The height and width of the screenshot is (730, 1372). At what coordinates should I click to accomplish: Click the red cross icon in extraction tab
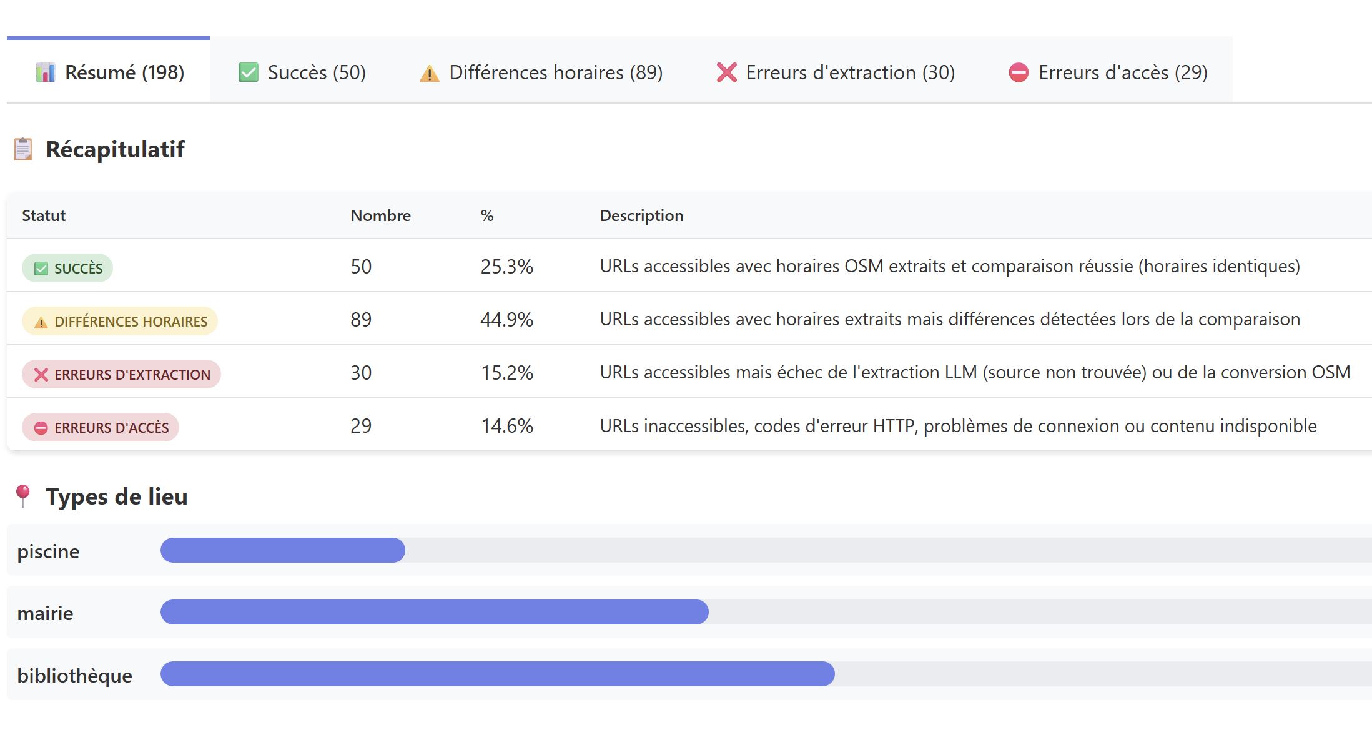point(726,72)
